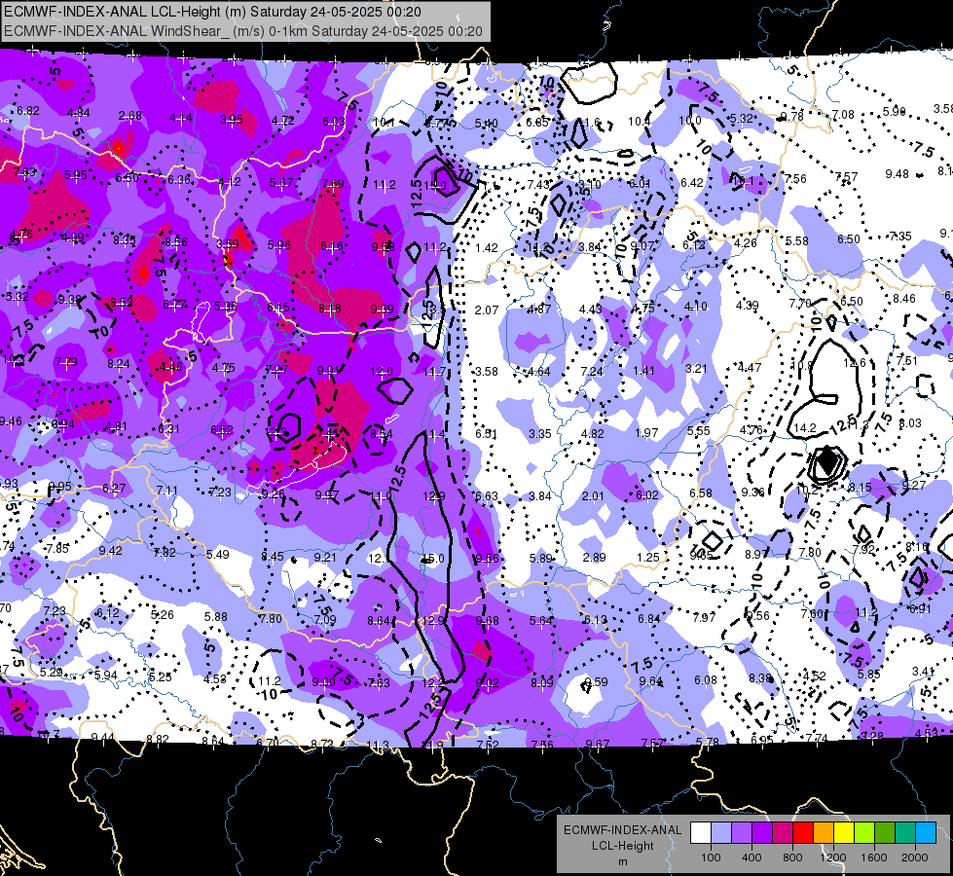Click the legend tick label 1600
Viewport: 953px width, 876px height.
point(874,858)
